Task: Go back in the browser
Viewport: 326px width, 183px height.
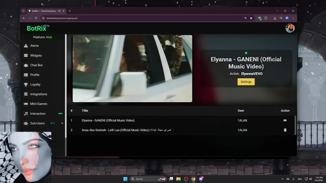Action: coord(24,18)
